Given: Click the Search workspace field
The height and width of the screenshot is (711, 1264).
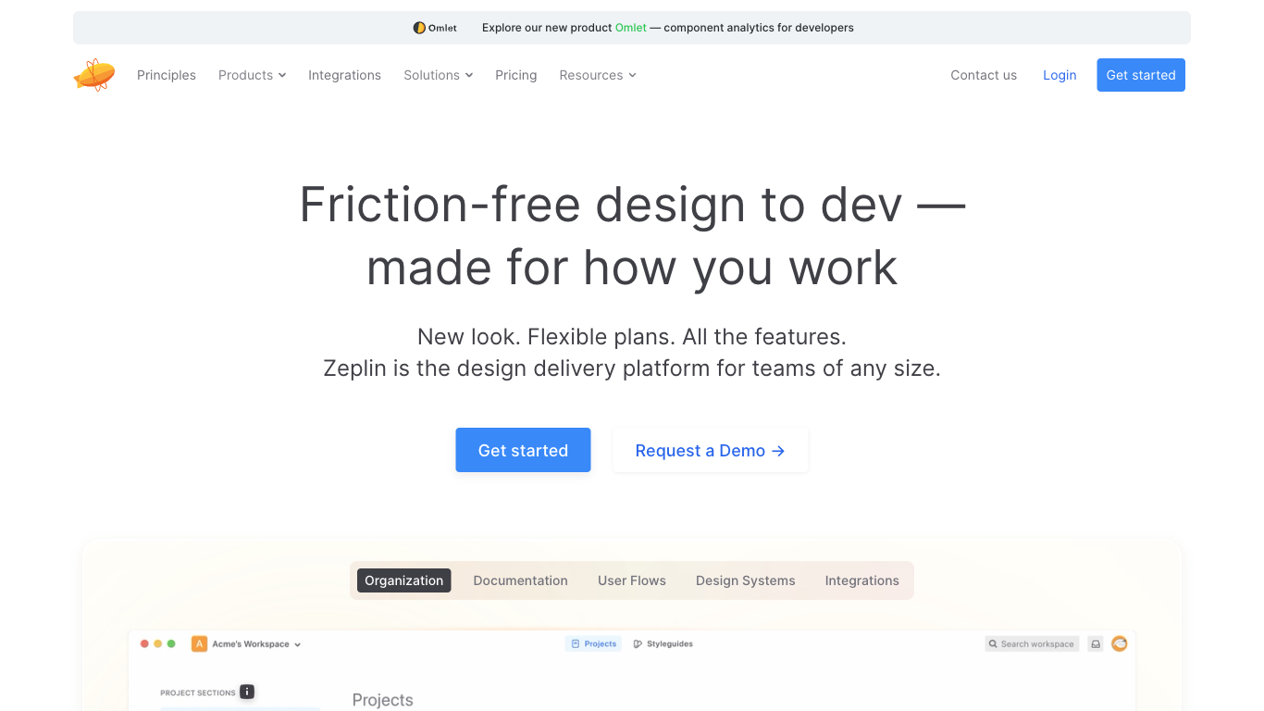Looking at the screenshot, I should [x=1032, y=644].
